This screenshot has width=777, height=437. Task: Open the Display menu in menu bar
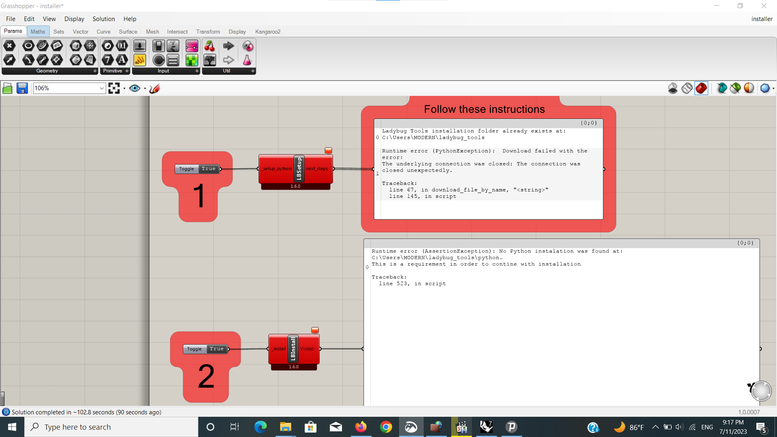point(74,19)
